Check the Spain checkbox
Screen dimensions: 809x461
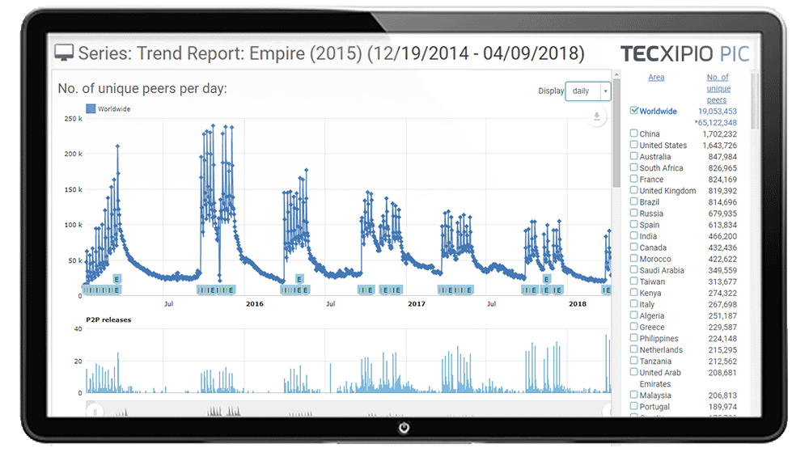click(x=634, y=224)
